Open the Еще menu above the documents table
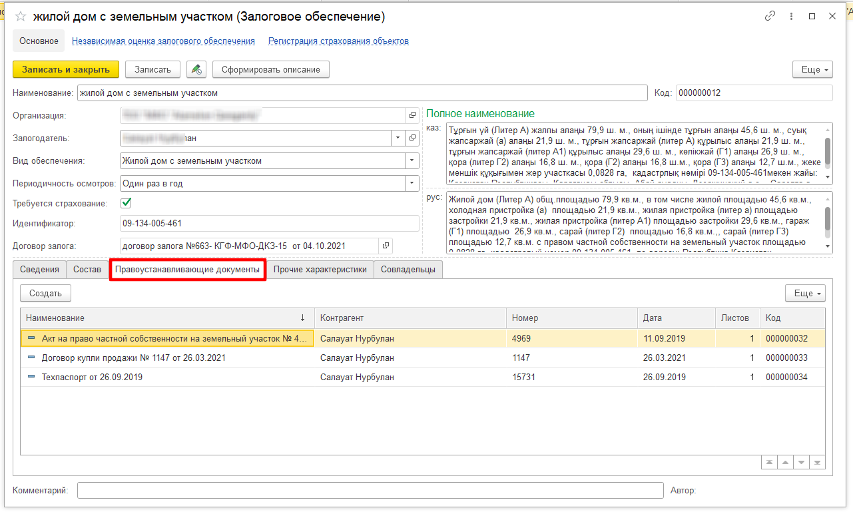This screenshot has width=853, height=512. coord(806,293)
